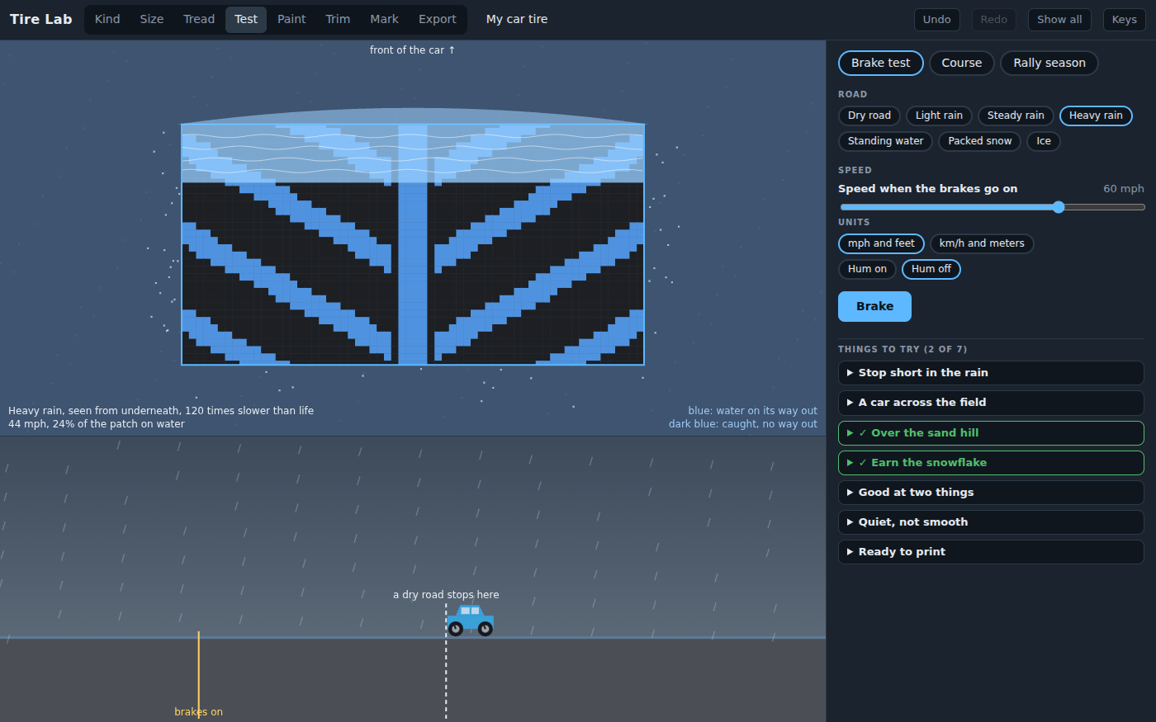The image size is (1156, 722).
Task: Click the '60 mph' speed value
Action: click(1124, 189)
